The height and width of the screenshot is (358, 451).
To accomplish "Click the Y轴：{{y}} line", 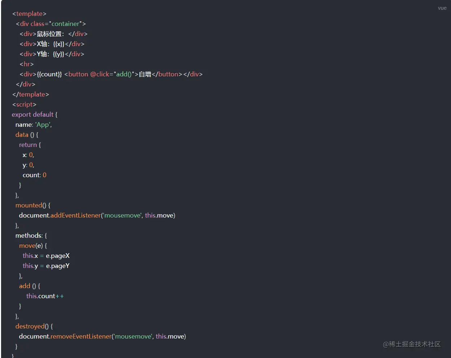I will pos(52,54).
